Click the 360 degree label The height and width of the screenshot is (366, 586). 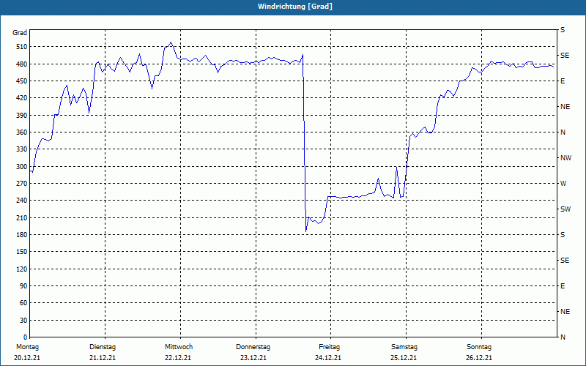tap(21, 132)
